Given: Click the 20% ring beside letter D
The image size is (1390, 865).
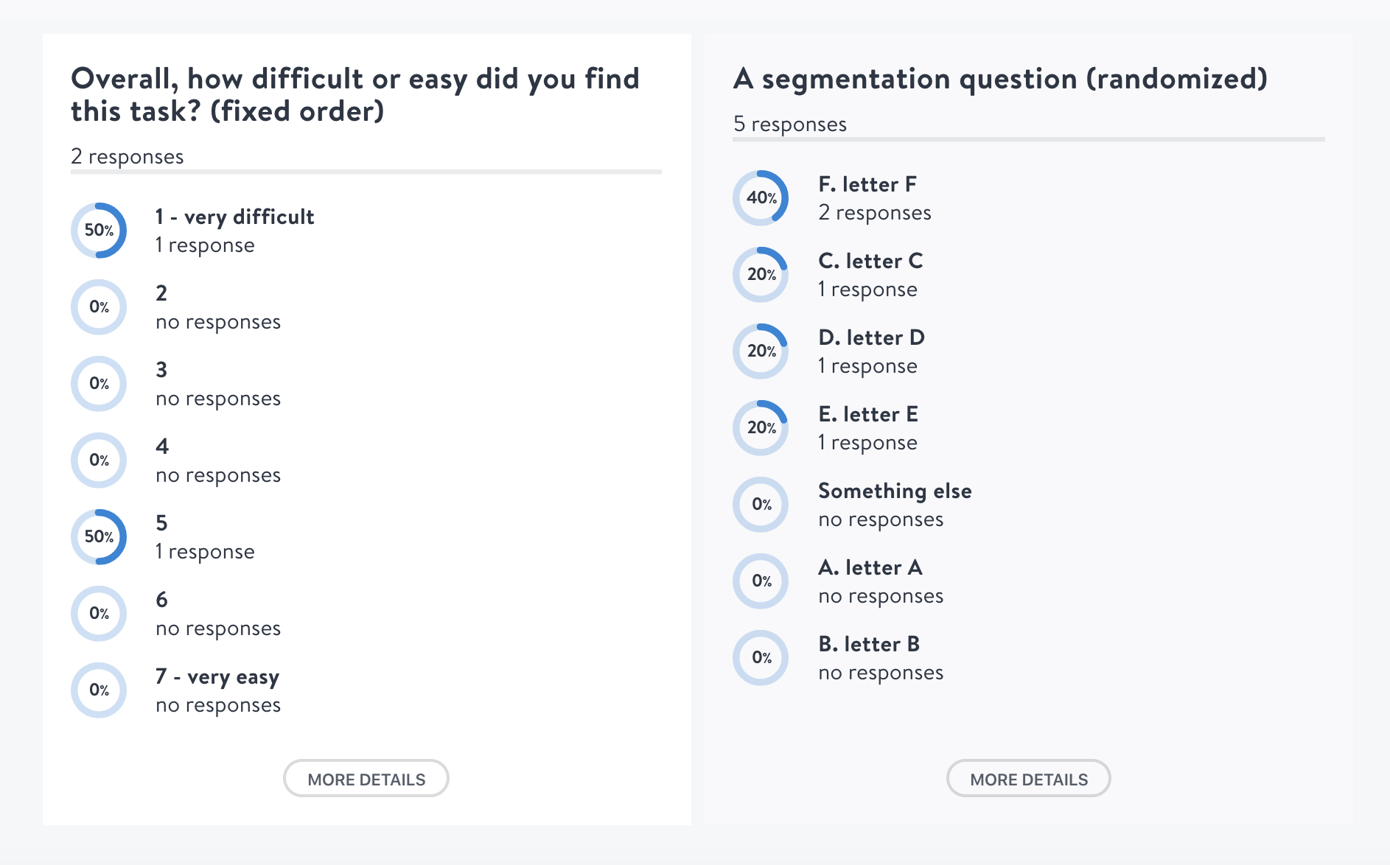Looking at the screenshot, I should coord(761,351).
